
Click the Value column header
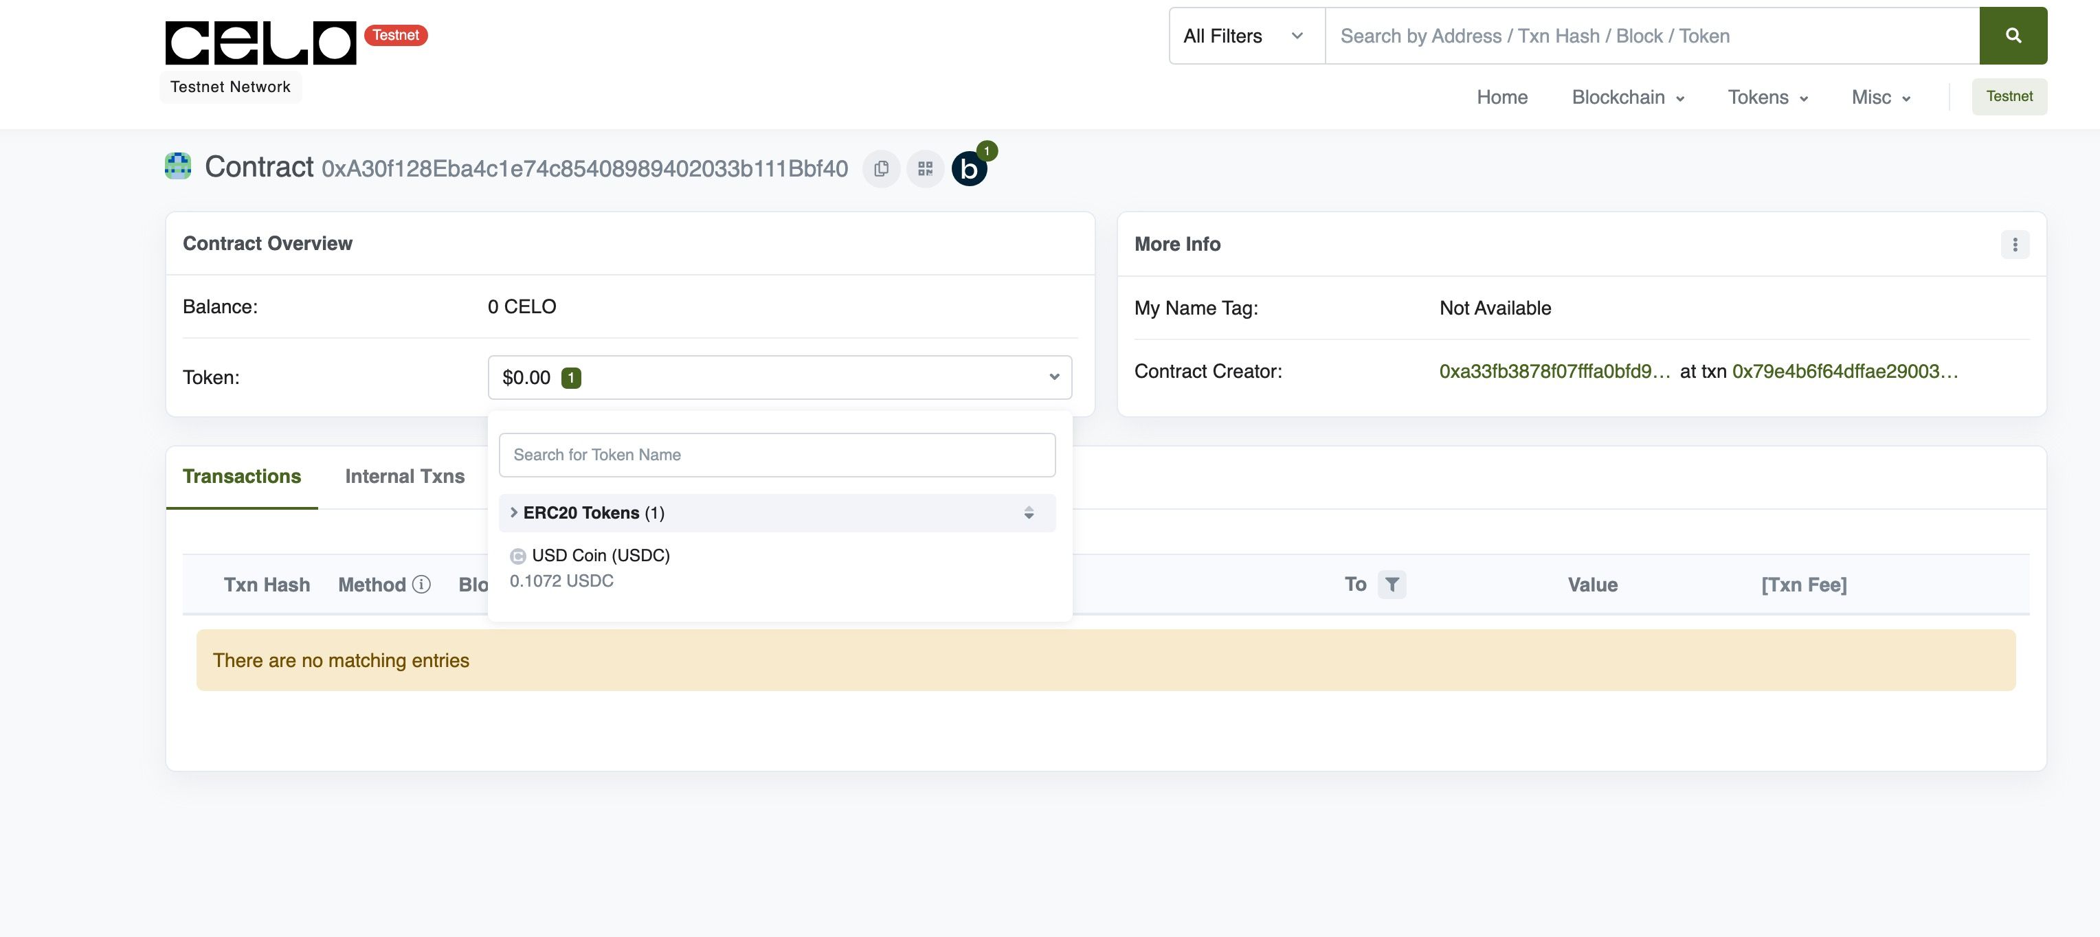[1592, 585]
